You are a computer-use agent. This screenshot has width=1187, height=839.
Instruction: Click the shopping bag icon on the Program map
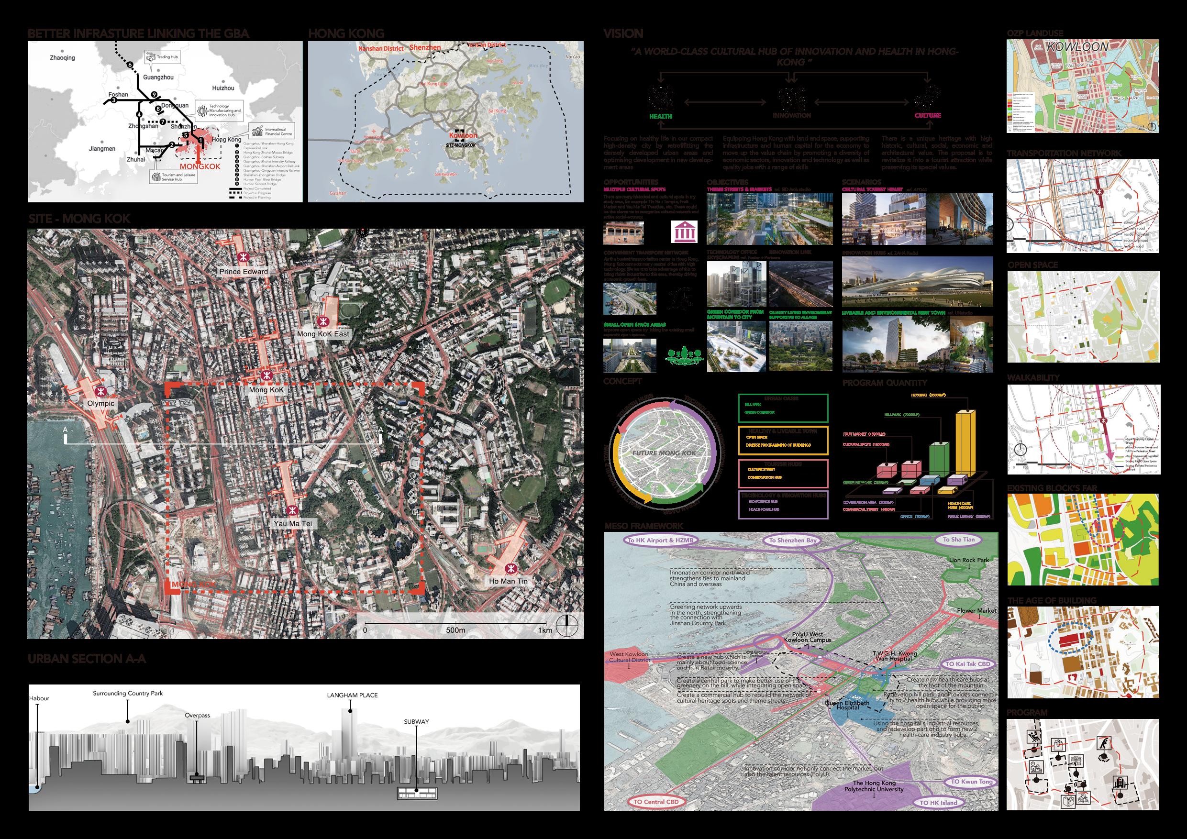pyautogui.click(x=1059, y=745)
